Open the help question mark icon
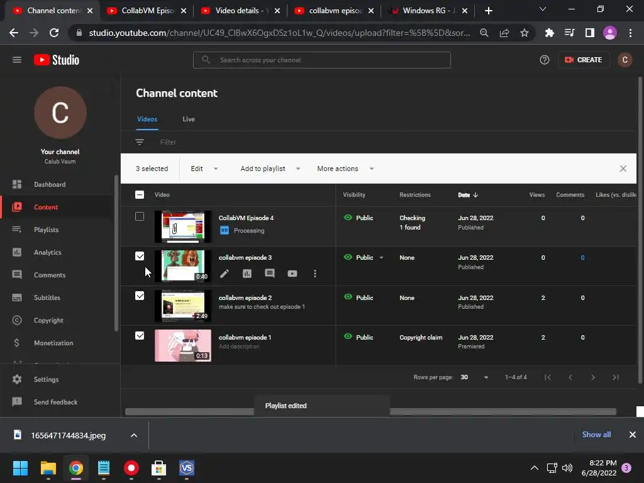Screen dimensions: 644x483 [544, 60]
